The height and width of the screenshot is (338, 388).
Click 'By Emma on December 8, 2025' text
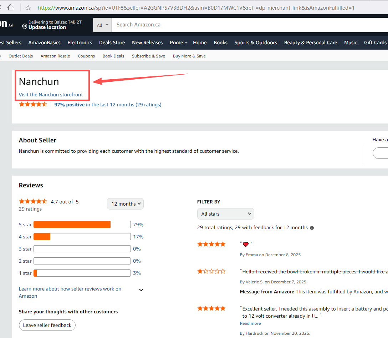tap(271, 255)
